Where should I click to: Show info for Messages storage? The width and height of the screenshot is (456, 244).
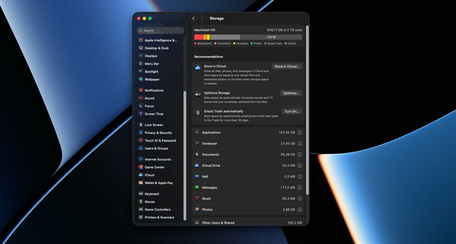(x=300, y=188)
